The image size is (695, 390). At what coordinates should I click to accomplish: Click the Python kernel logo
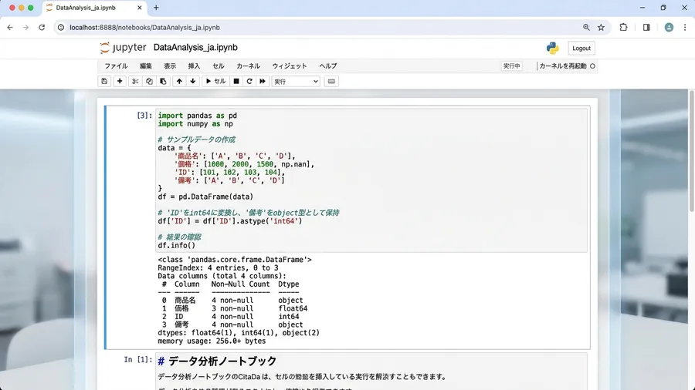pyautogui.click(x=553, y=48)
